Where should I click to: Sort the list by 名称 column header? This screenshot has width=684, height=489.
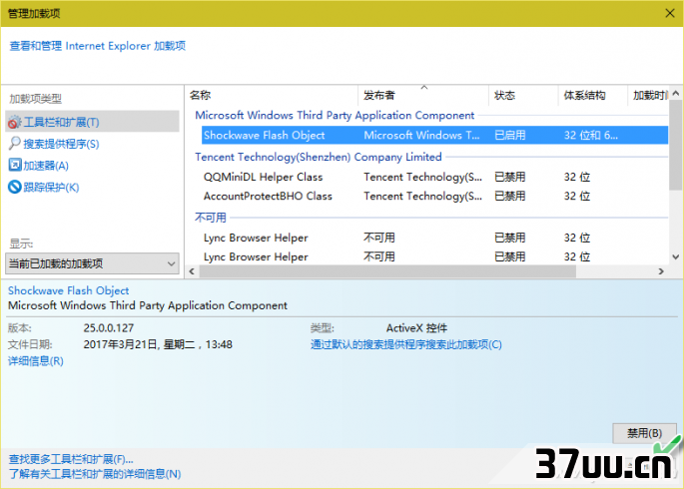(x=271, y=95)
